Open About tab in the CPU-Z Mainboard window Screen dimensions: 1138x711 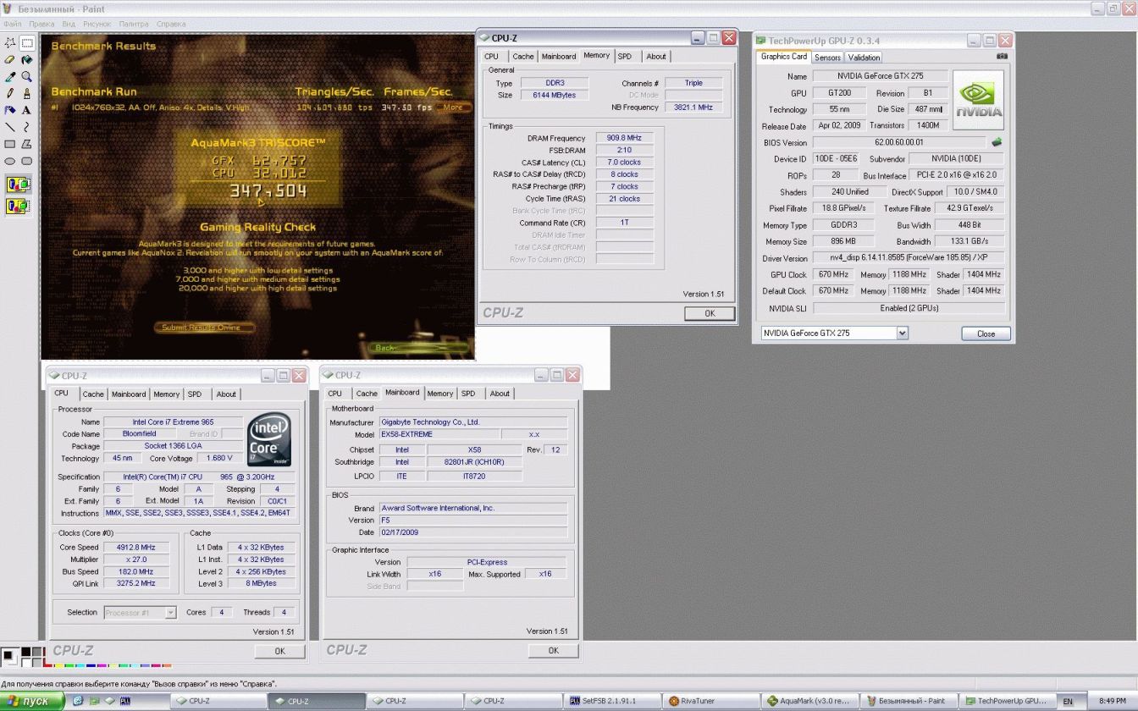500,394
